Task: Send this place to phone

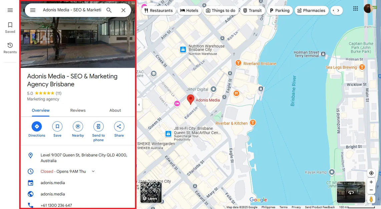Action: tap(98, 132)
